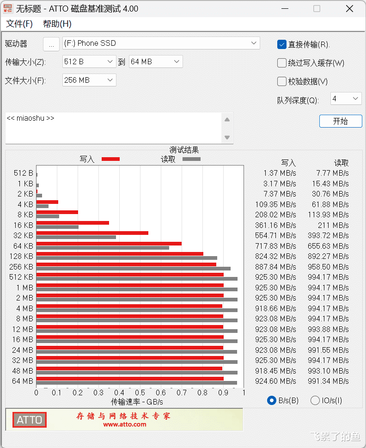Click the write value 918.66 MB/s
366x448 pixels.
(x=275, y=308)
